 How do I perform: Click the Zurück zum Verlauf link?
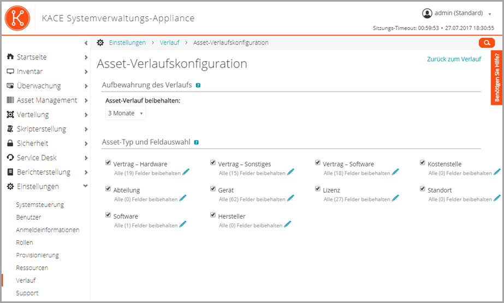454,59
